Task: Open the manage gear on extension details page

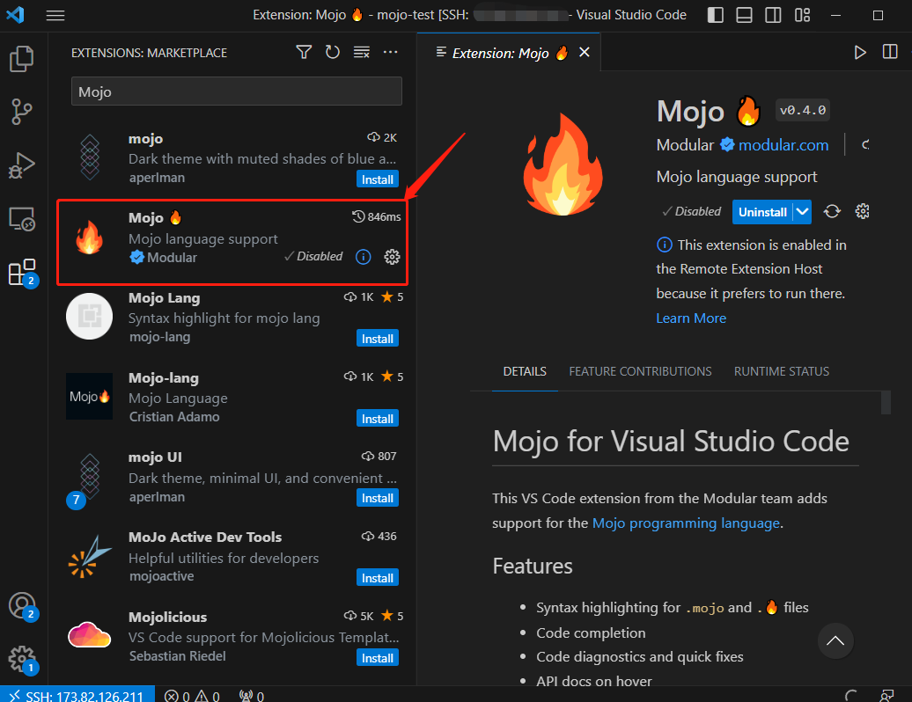Action: [x=862, y=211]
